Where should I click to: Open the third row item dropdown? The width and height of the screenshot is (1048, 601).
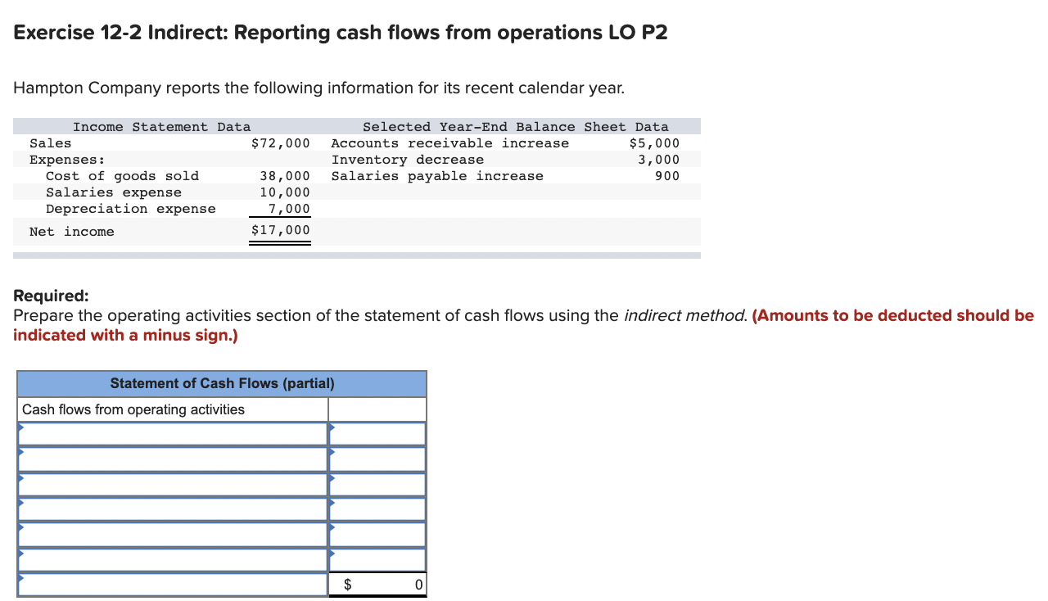pyautogui.click(x=172, y=484)
